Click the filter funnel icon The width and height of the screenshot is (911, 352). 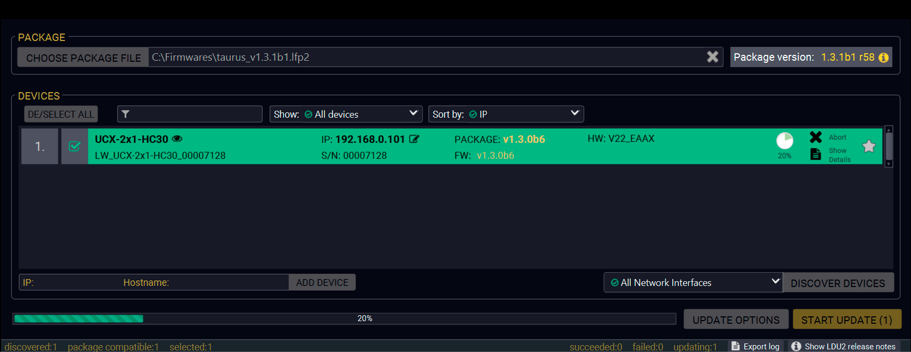(126, 114)
